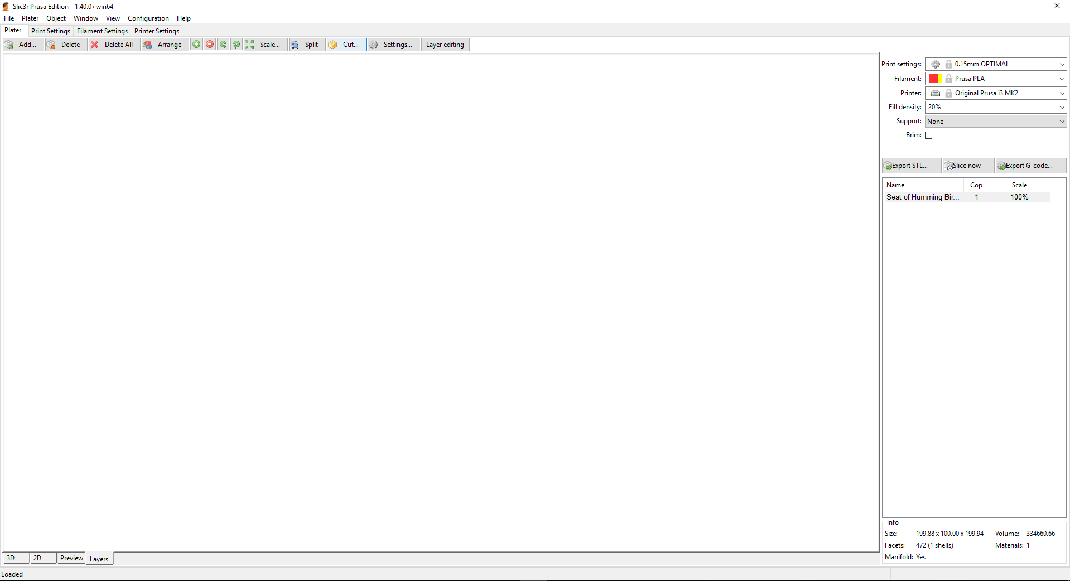The image size is (1070, 581).
Task: Click Export G-code button
Action: point(1029,165)
